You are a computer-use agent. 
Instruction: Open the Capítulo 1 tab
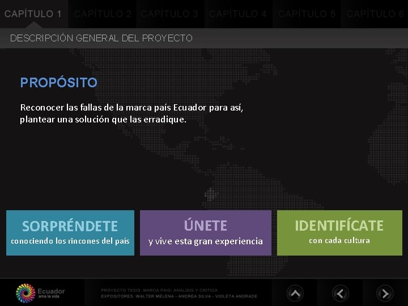[33, 14]
